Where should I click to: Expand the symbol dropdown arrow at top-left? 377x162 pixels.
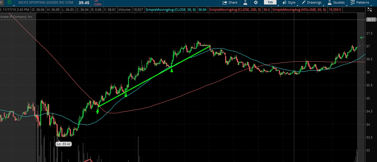(x=2, y=2)
